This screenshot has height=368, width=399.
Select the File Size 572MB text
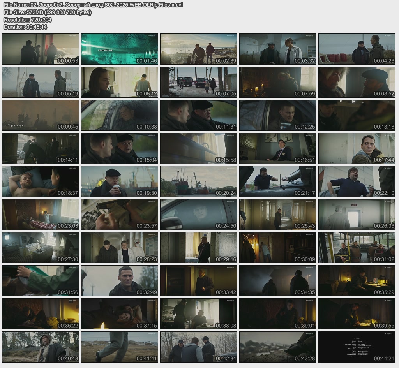pyautogui.click(x=48, y=12)
